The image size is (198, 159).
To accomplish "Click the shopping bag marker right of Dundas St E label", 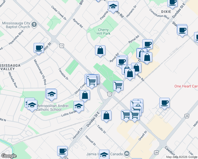I will [106, 116].
